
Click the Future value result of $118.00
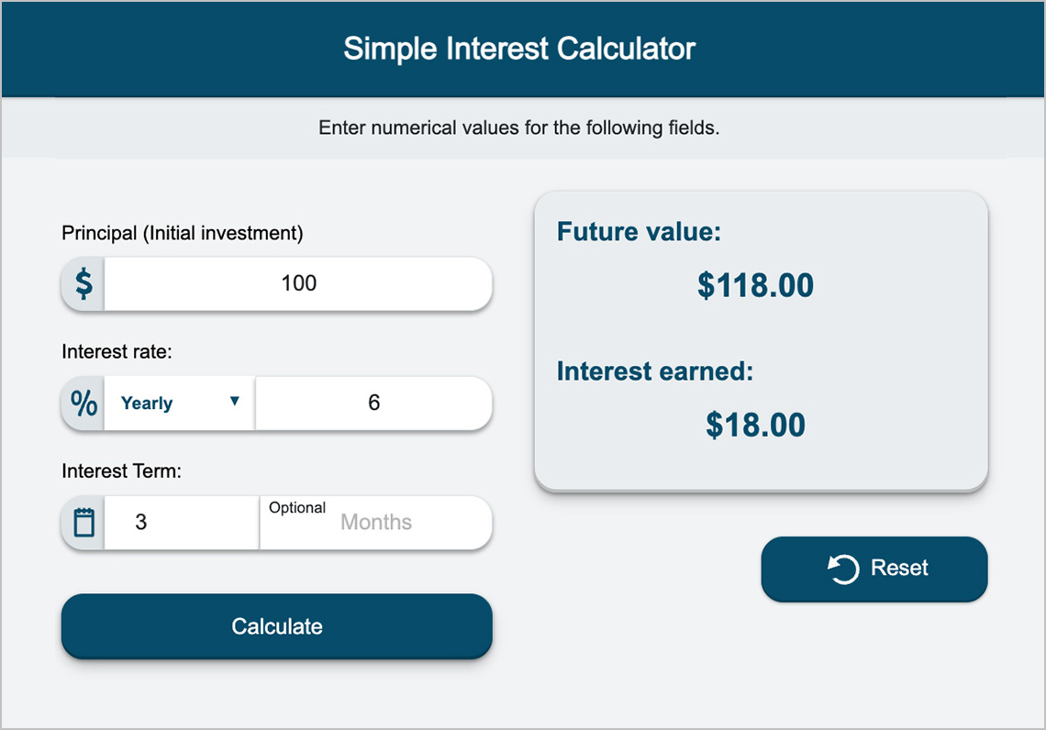tap(754, 285)
